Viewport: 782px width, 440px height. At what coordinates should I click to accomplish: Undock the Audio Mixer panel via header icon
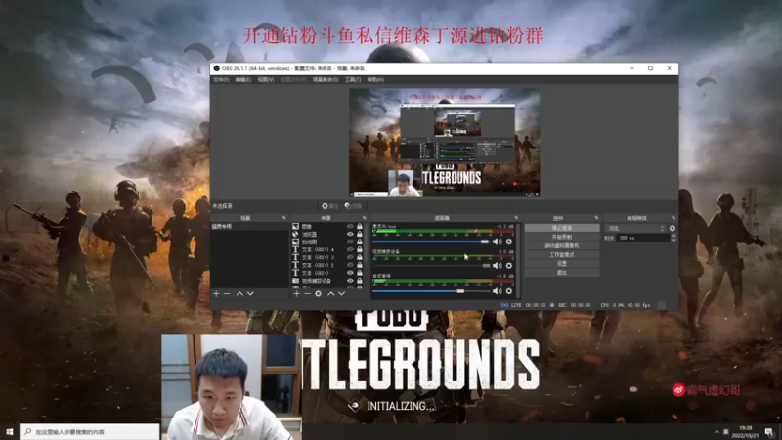pyautogui.click(x=516, y=218)
